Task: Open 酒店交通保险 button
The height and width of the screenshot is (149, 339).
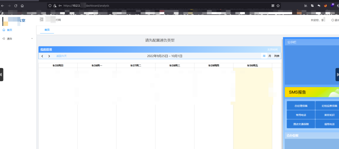Action: [x=301, y=124]
